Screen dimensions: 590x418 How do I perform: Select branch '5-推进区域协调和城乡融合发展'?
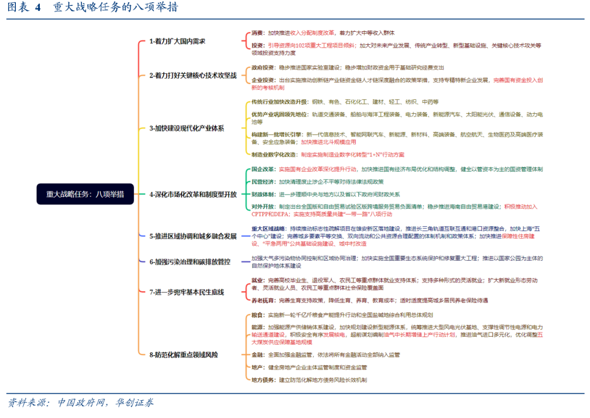(x=193, y=236)
